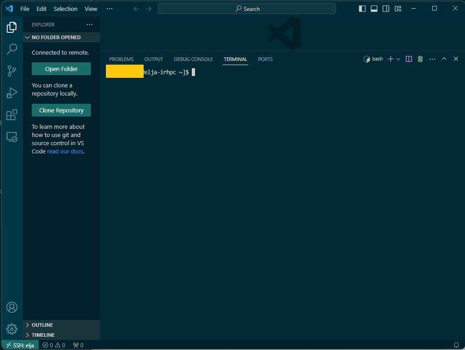Open the Search view in the activity bar
Screen dimensions: 465x350
11,49
